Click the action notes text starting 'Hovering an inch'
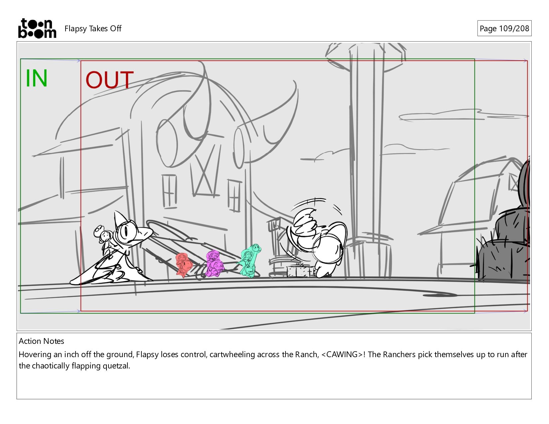This screenshot has height=424, width=549. tap(273, 360)
